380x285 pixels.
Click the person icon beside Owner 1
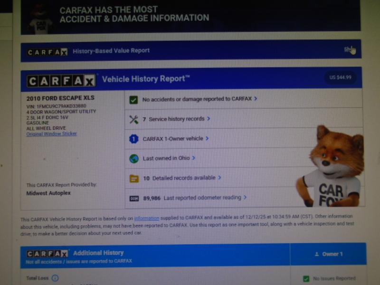[x=316, y=254]
